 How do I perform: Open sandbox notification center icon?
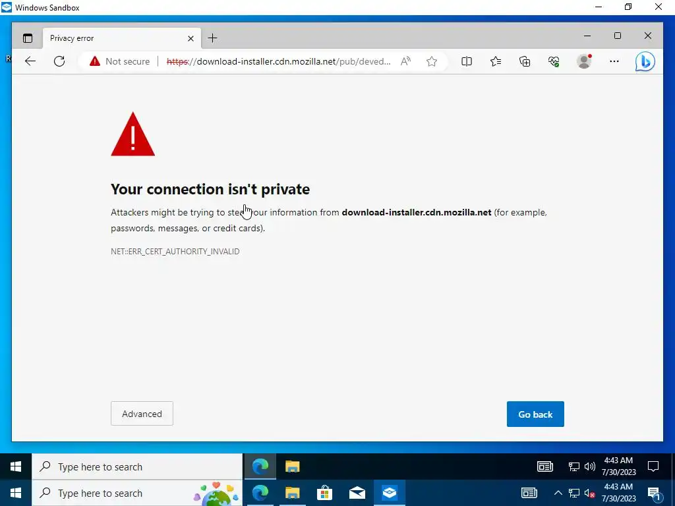point(653,466)
